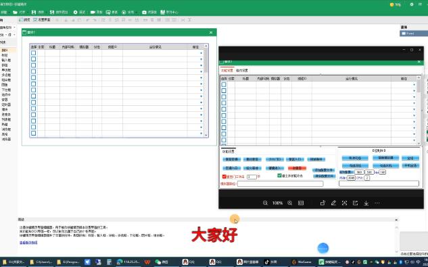This screenshot has width=428, height=267.
Task: Select the 下拉框 control in the left control list
Action: point(6,90)
